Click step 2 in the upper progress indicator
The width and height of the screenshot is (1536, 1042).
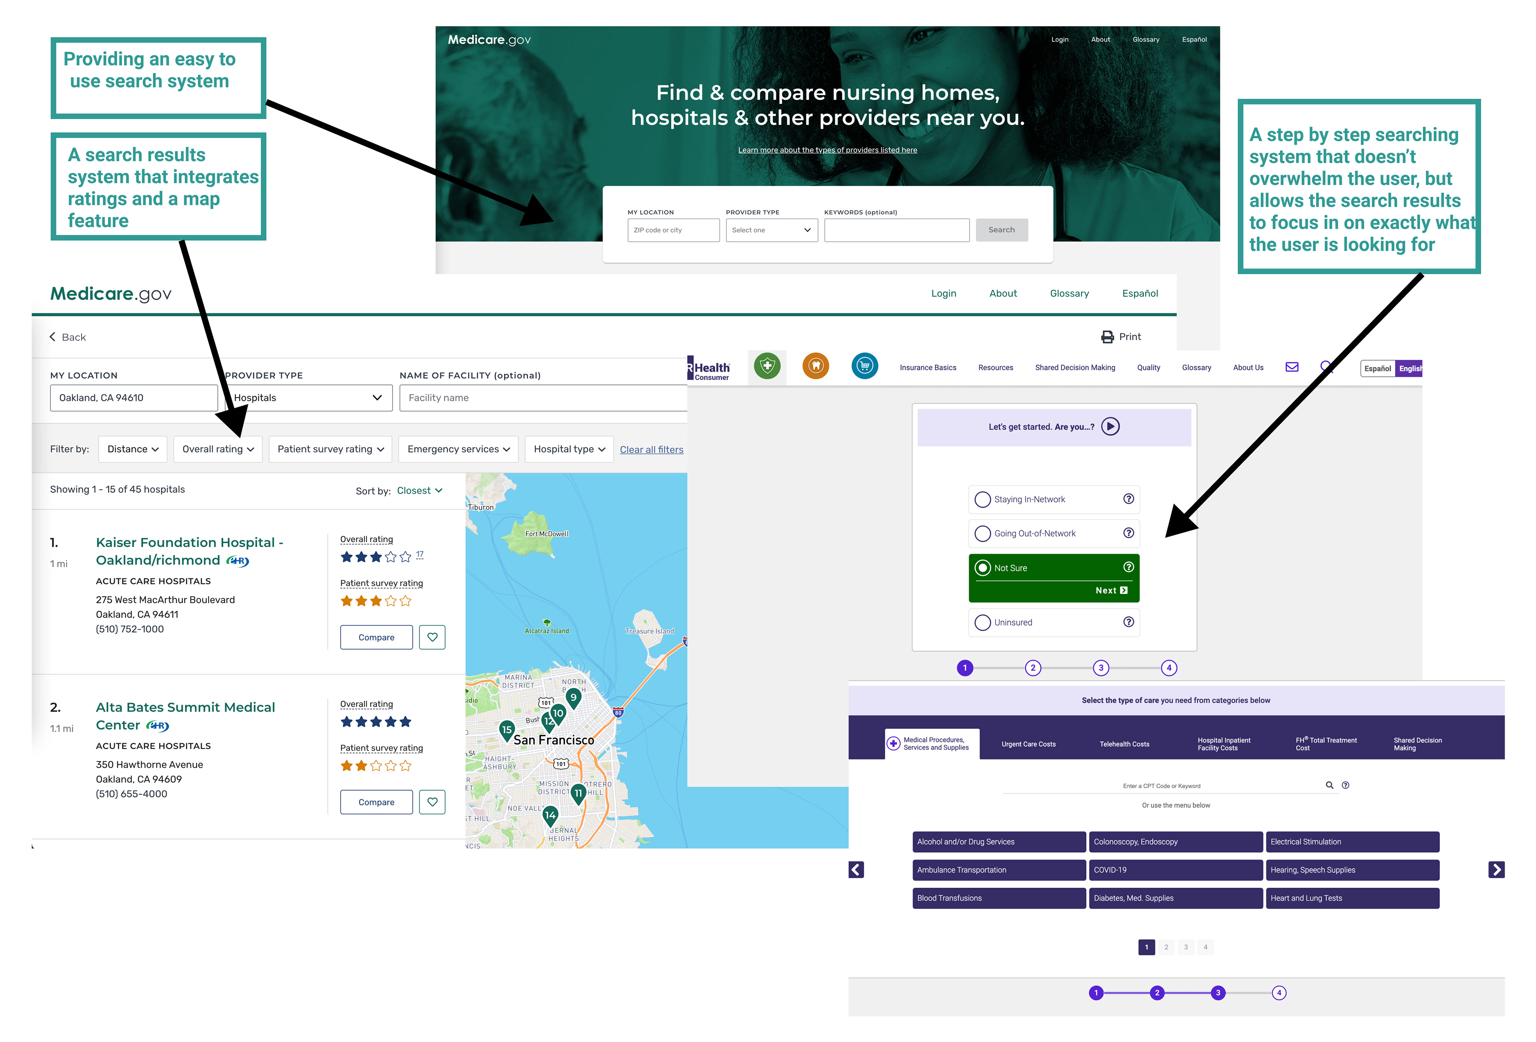(1032, 667)
